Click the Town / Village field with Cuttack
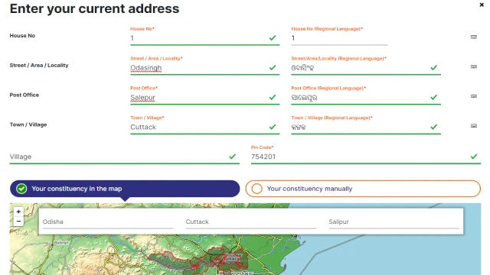Viewport: 490px width, 275px height. pyautogui.click(x=204, y=128)
